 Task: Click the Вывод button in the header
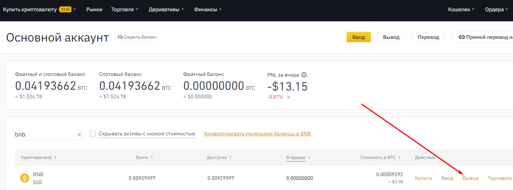click(391, 37)
